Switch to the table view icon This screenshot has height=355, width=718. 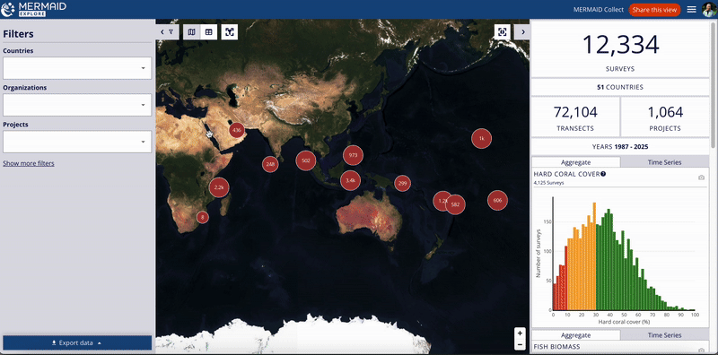point(209,32)
